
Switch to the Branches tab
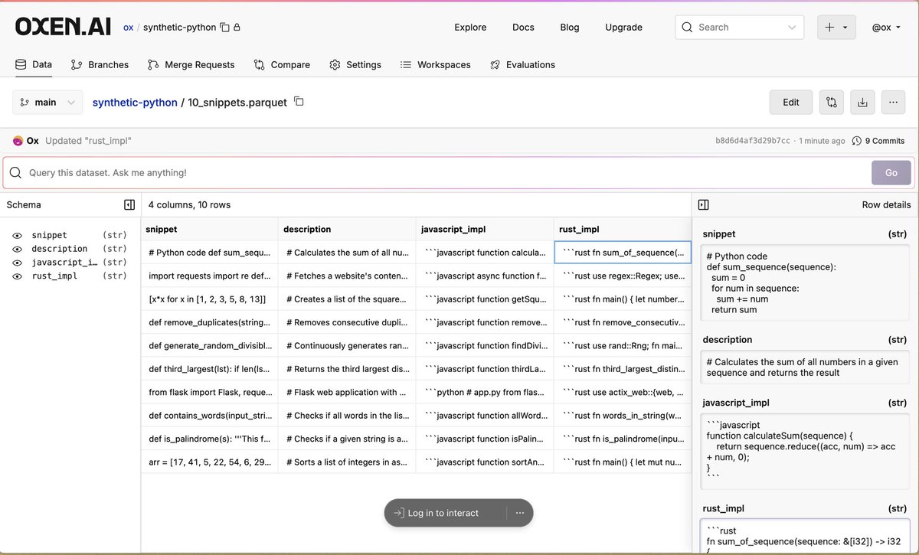pos(100,64)
